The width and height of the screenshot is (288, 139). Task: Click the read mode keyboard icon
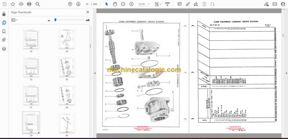pos(167,4)
